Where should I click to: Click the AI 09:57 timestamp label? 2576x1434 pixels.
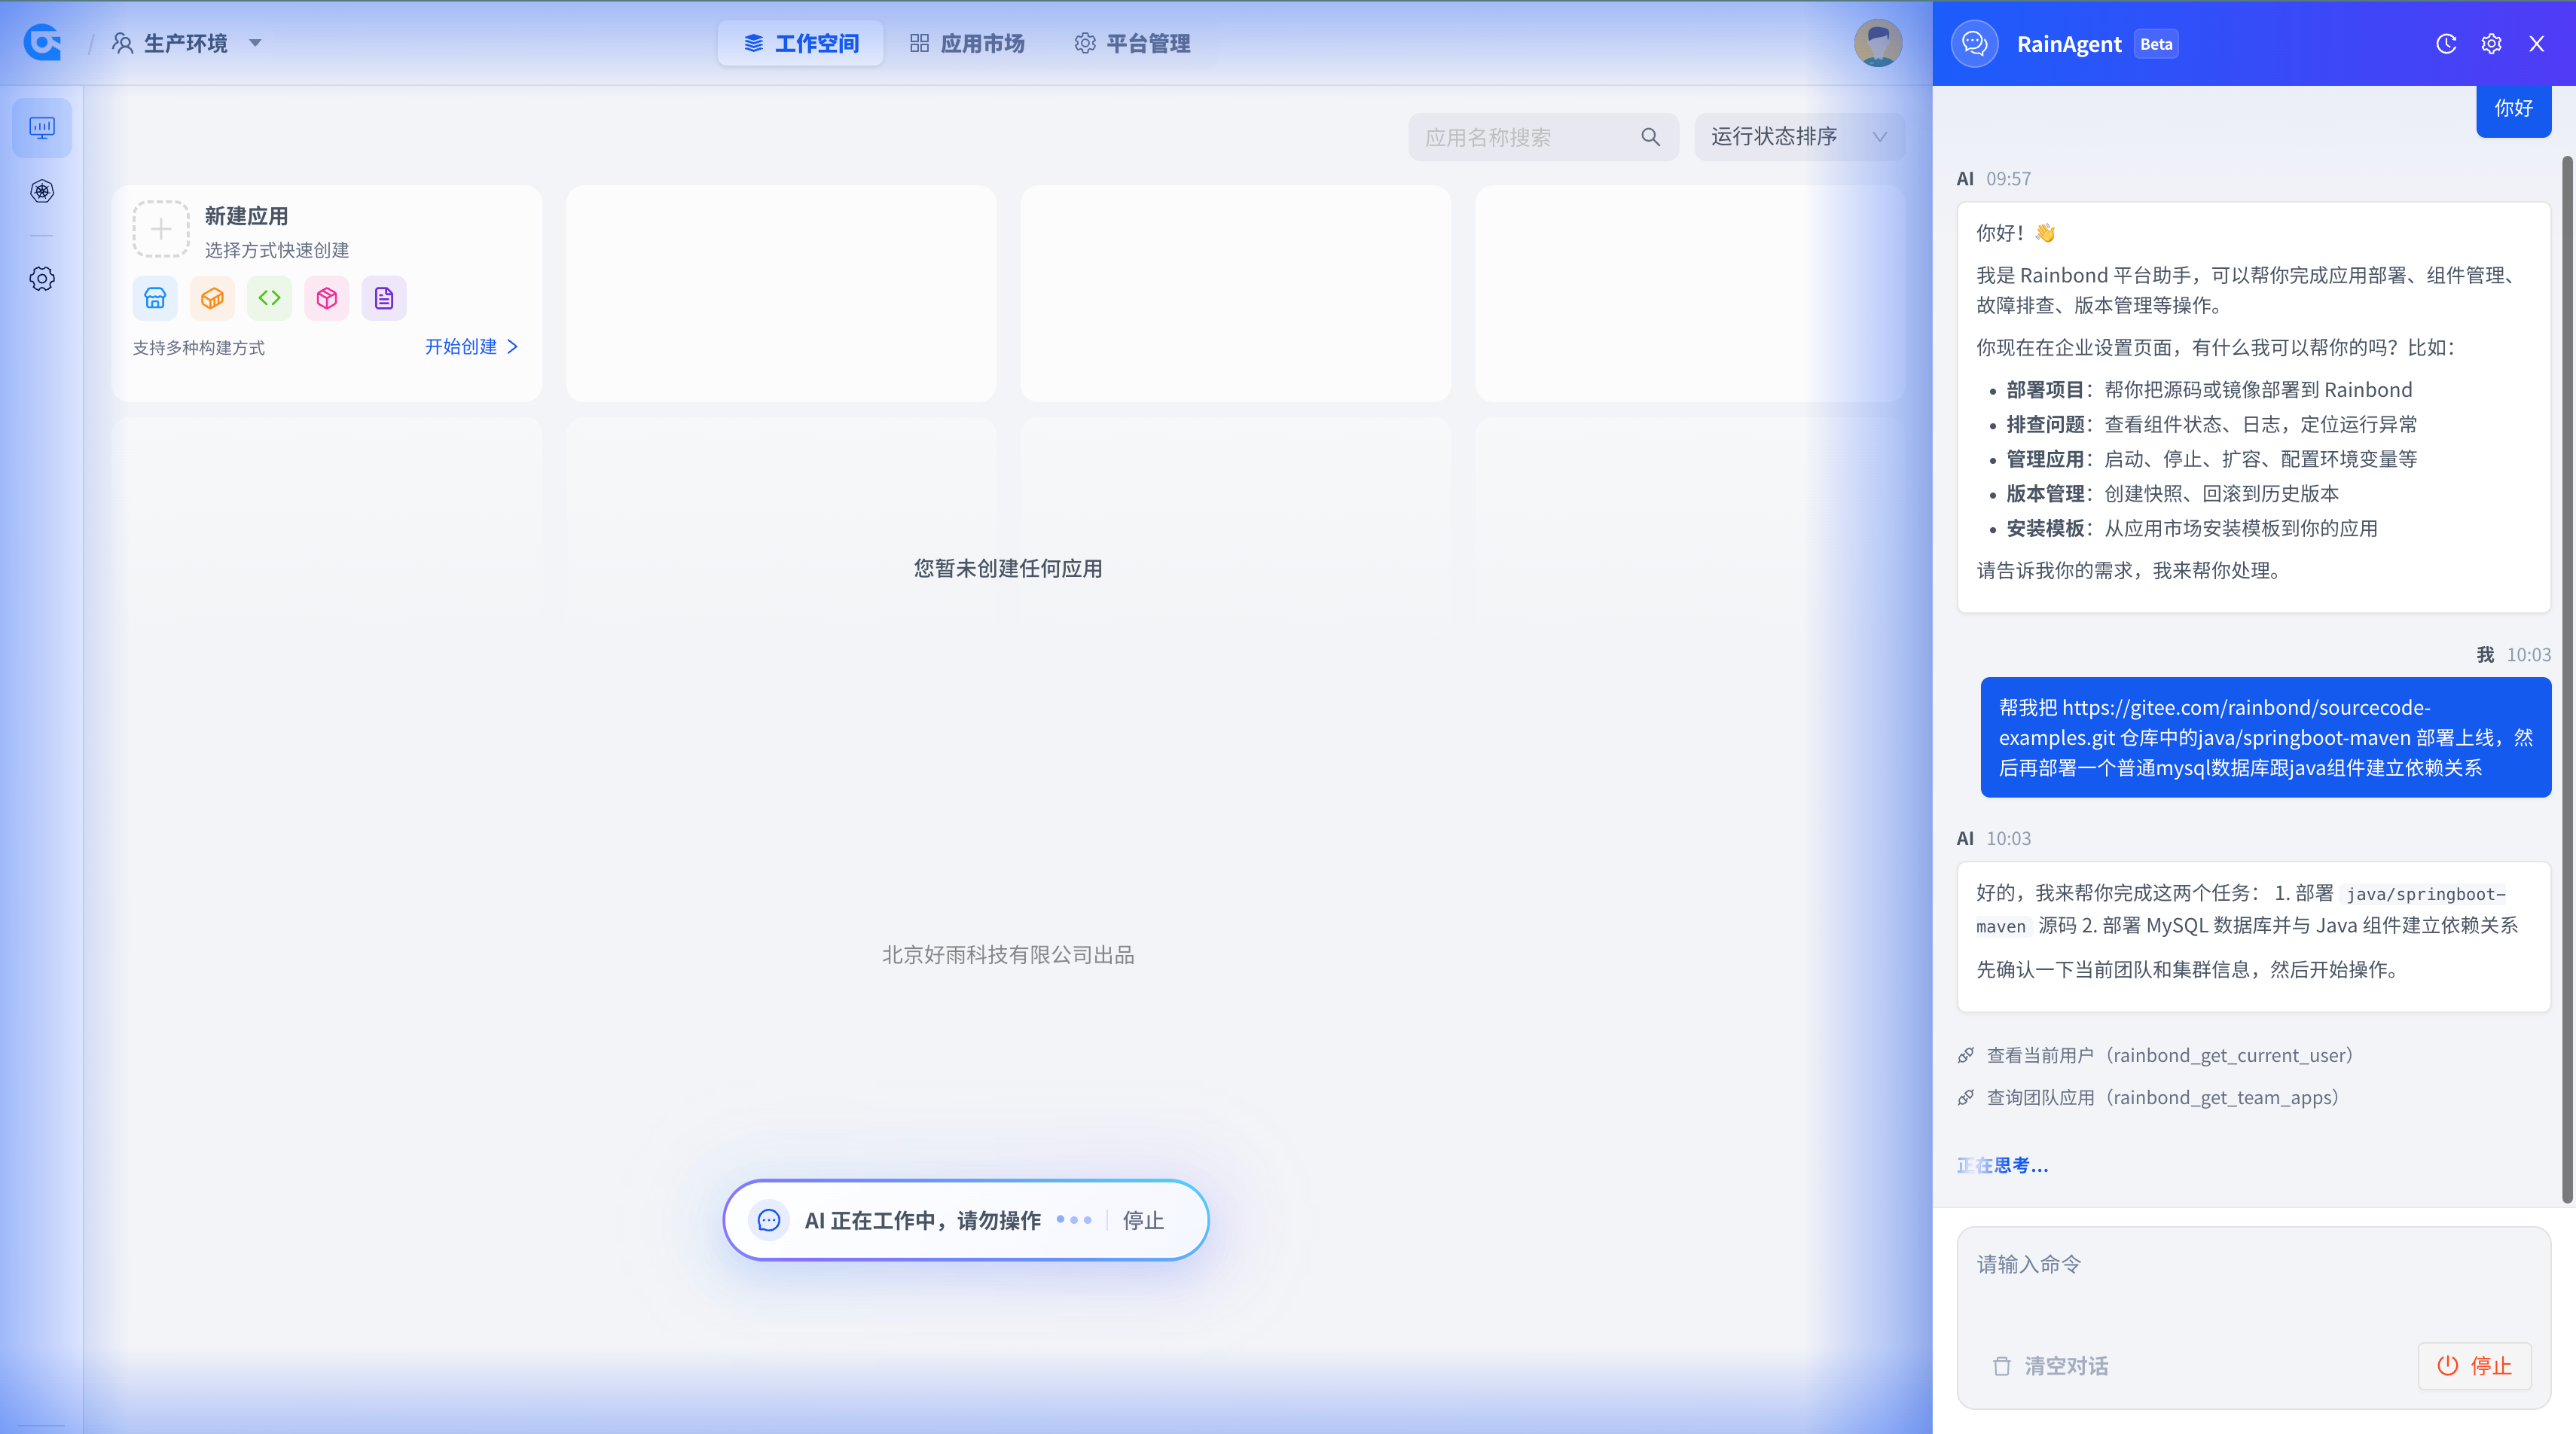[1994, 179]
